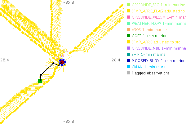The height and width of the screenshot is (124, 186).
Task: Select the navy MOORED_BUOY legend swatch
Action: click(129, 61)
